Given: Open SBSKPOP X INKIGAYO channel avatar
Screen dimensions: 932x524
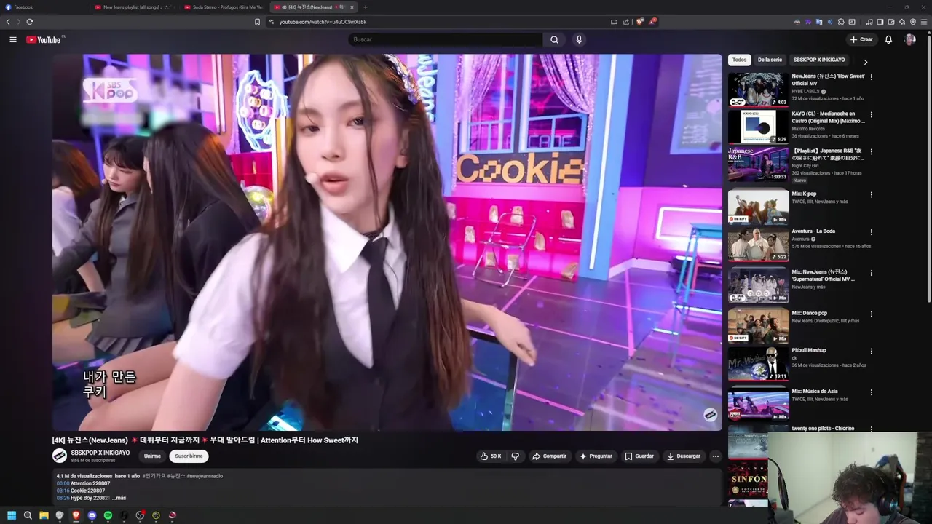Looking at the screenshot, I should [x=60, y=456].
